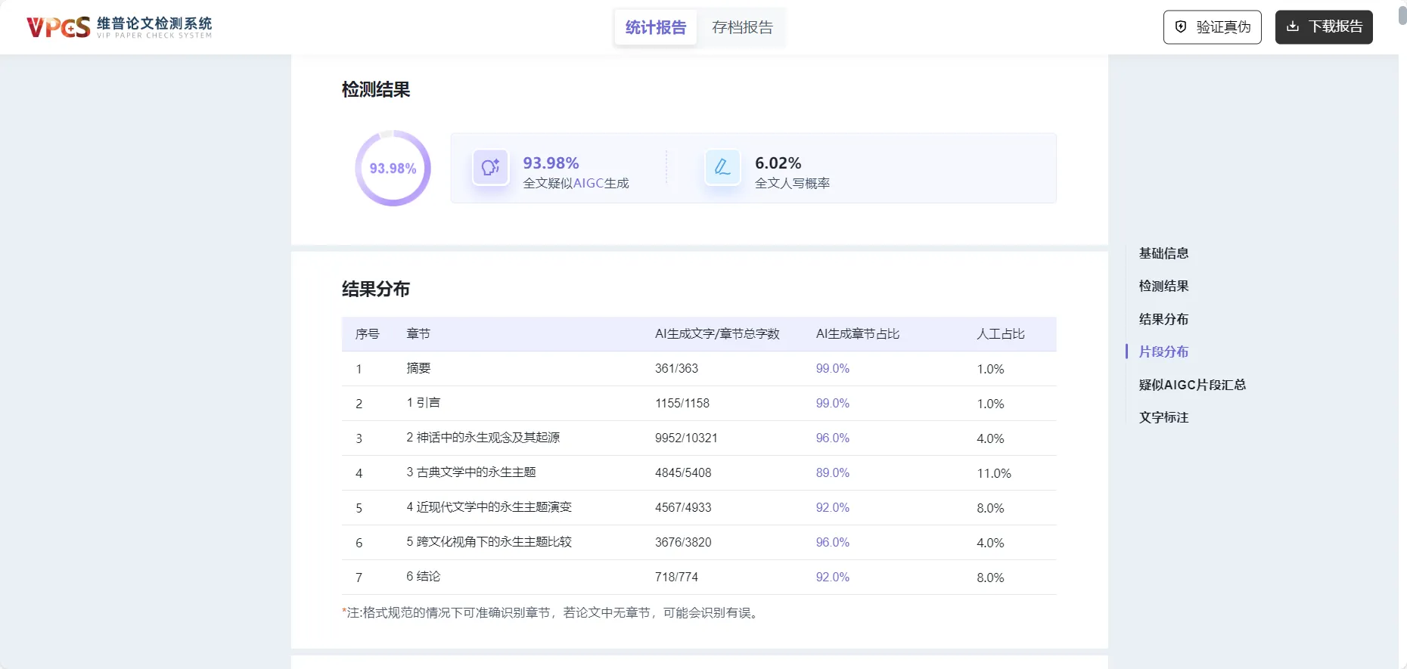This screenshot has height=669, width=1407.
Task: Jump to 结果分布 in the side navigation
Action: 1163,319
